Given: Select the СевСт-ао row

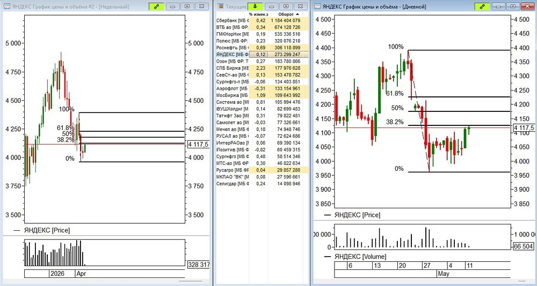Looking at the screenshot, I should click(262, 75).
